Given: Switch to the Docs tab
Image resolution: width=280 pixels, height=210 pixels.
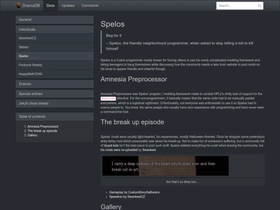Looking at the screenshot, I should tap(50, 6).
